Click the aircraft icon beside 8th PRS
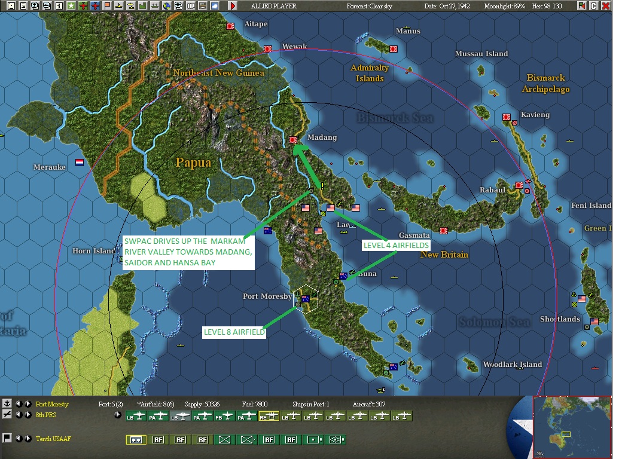Viewport: 628px width, 459px height. point(7,415)
